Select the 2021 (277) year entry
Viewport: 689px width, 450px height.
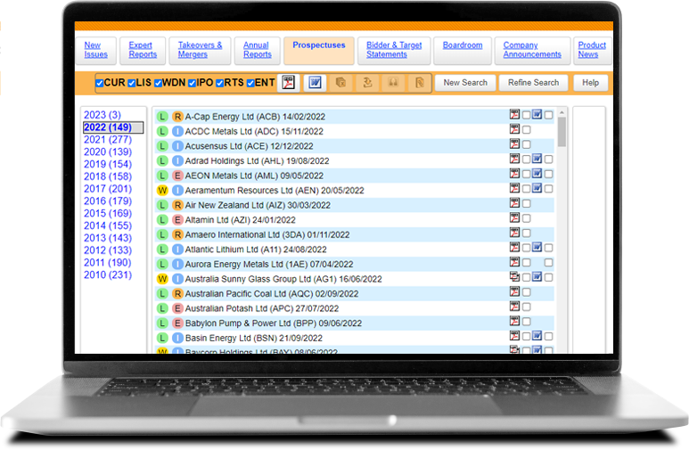click(x=107, y=140)
